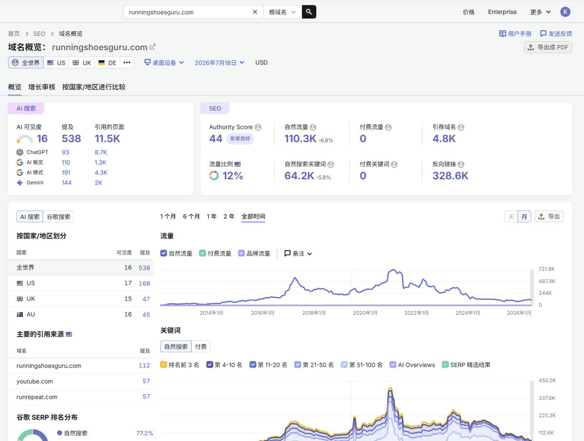Click the Gemini sparkle icon
This screenshot has height=441, width=584.
tap(20, 183)
